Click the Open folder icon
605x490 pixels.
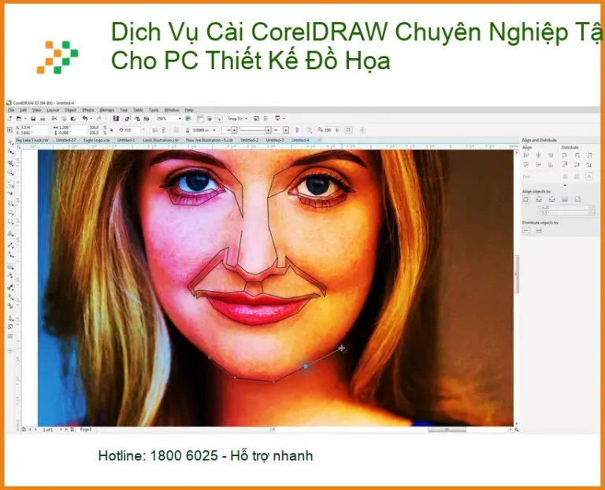click(19, 119)
